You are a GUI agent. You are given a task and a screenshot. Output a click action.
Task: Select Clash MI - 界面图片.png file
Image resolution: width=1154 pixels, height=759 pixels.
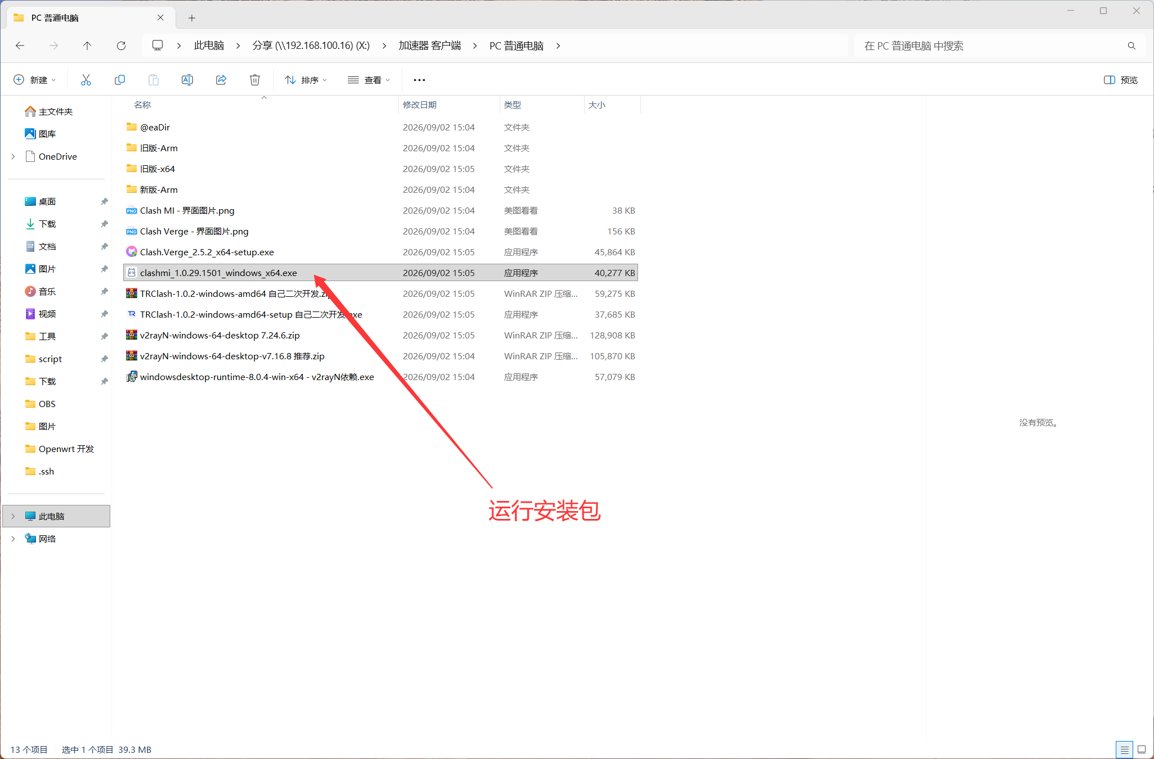tap(380, 210)
